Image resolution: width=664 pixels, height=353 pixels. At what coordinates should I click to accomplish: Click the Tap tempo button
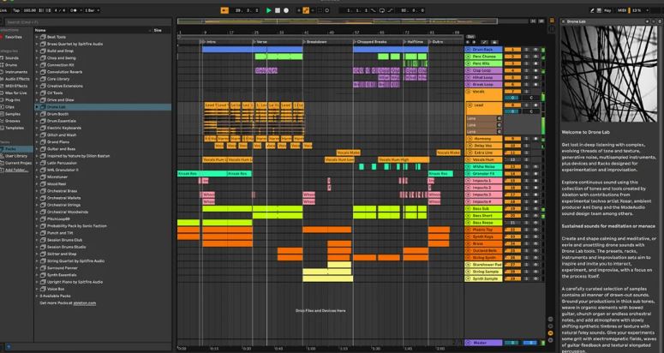[16, 10]
